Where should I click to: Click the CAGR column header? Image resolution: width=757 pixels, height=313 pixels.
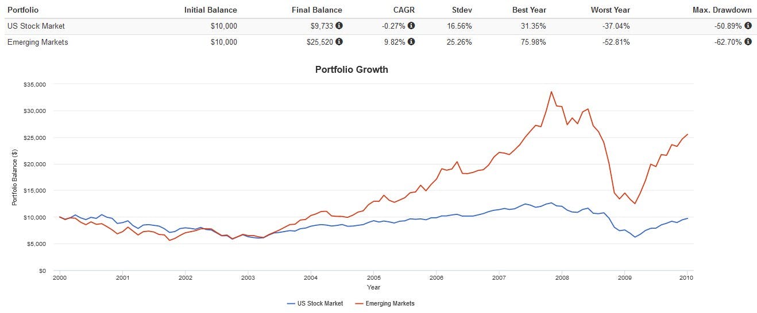click(x=404, y=10)
